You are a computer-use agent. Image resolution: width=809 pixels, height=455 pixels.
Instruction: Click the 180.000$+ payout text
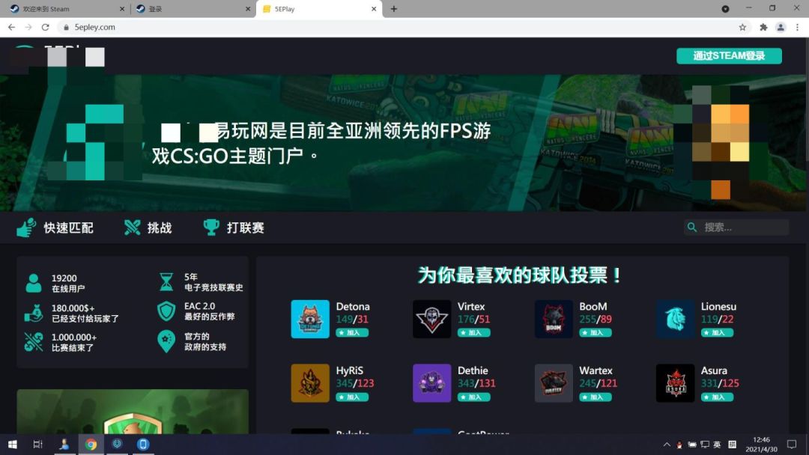pos(85,314)
